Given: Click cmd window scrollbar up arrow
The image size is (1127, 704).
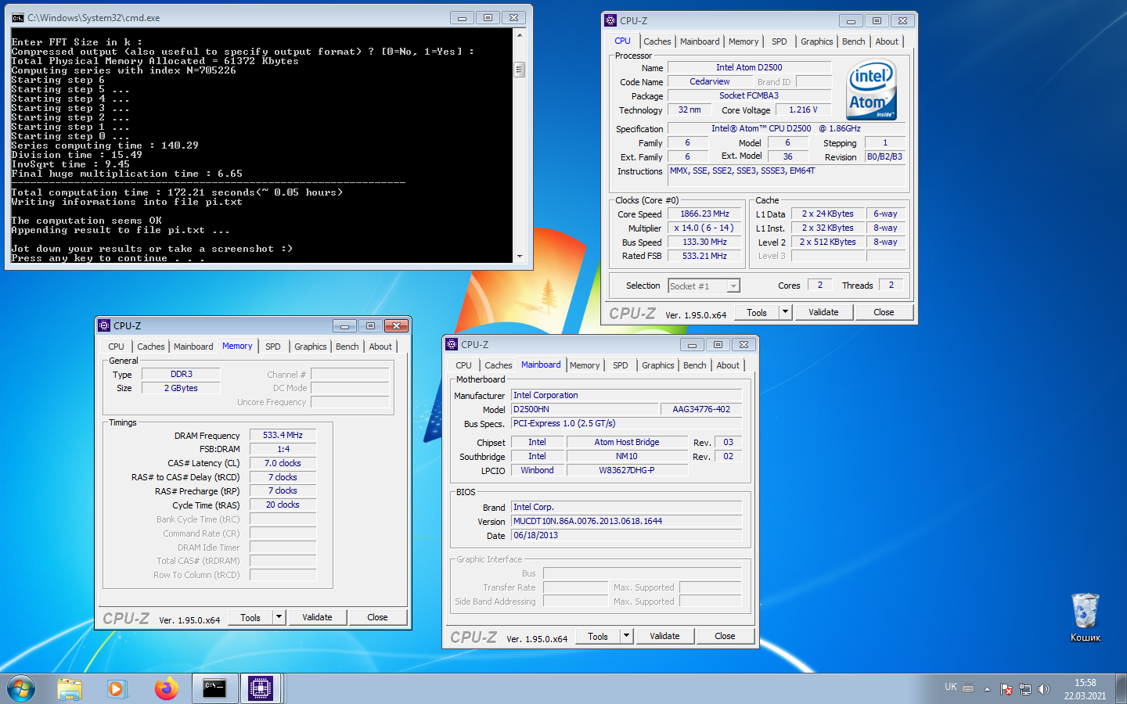Looking at the screenshot, I should point(520,35).
